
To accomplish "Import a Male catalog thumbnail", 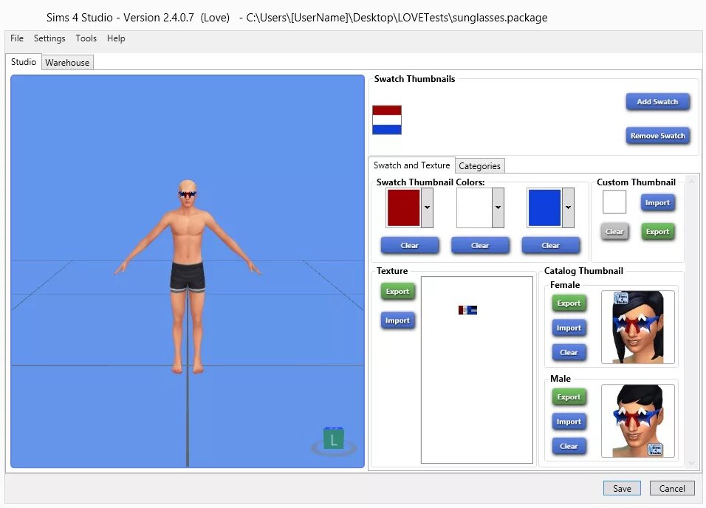I will pyautogui.click(x=569, y=422).
